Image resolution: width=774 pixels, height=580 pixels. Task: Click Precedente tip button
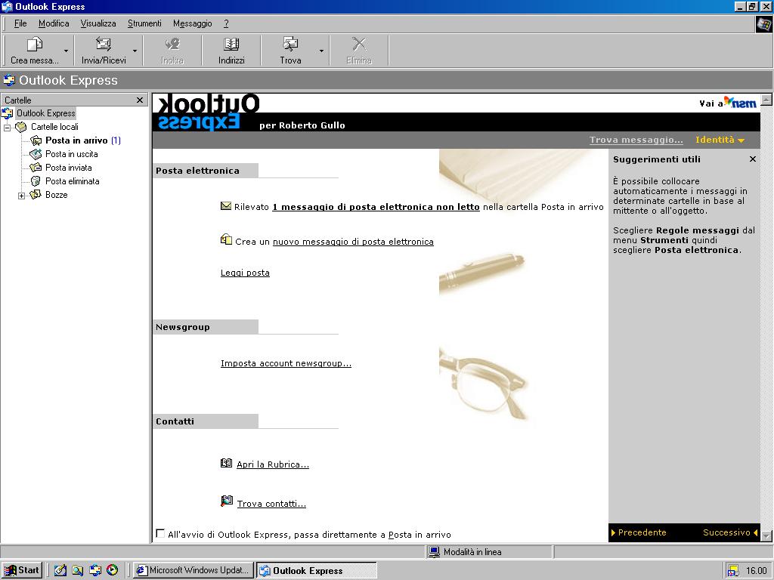(x=639, y=532)
